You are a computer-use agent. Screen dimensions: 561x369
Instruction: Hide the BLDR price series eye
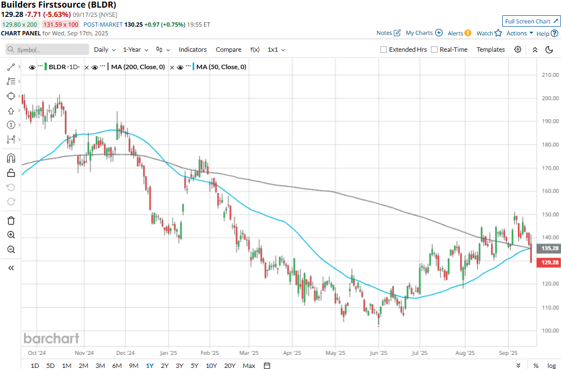pos(32,67)
